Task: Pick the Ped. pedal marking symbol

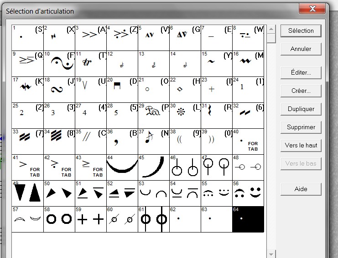Action: (154, 115)
